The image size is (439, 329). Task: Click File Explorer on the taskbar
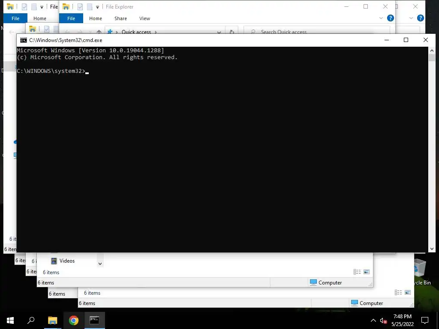click(x=52, y=320)
